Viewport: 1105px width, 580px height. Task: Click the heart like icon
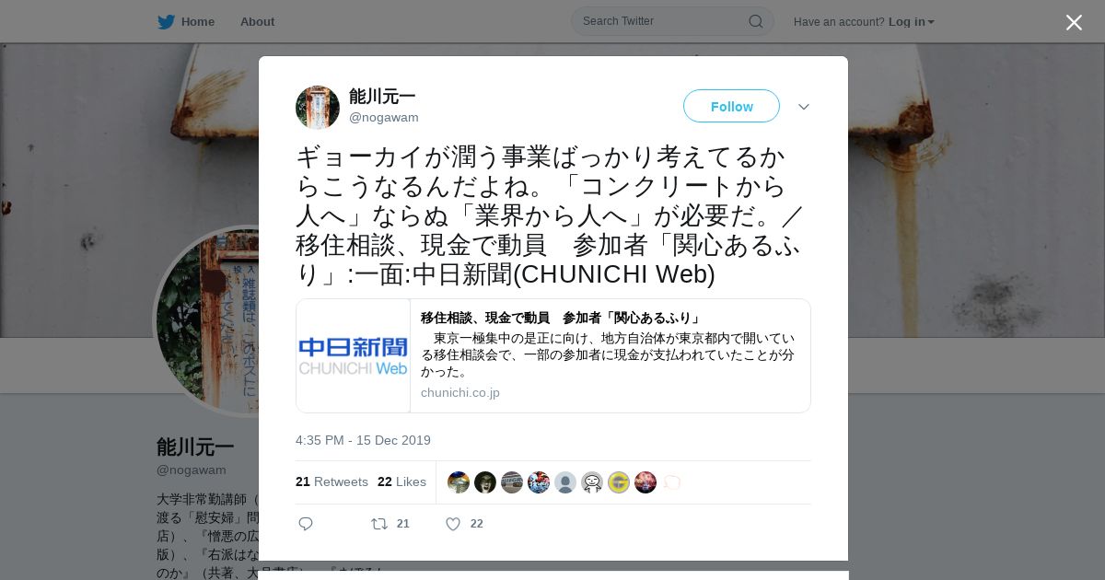click(x=452, y=524)
